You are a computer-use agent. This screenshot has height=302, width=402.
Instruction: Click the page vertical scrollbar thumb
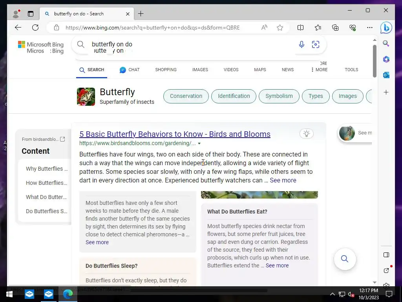[x=375, y=61]
